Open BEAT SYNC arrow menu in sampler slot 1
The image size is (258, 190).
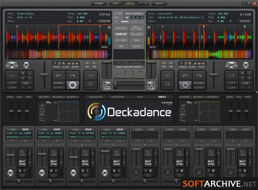[x=30, y=163]
